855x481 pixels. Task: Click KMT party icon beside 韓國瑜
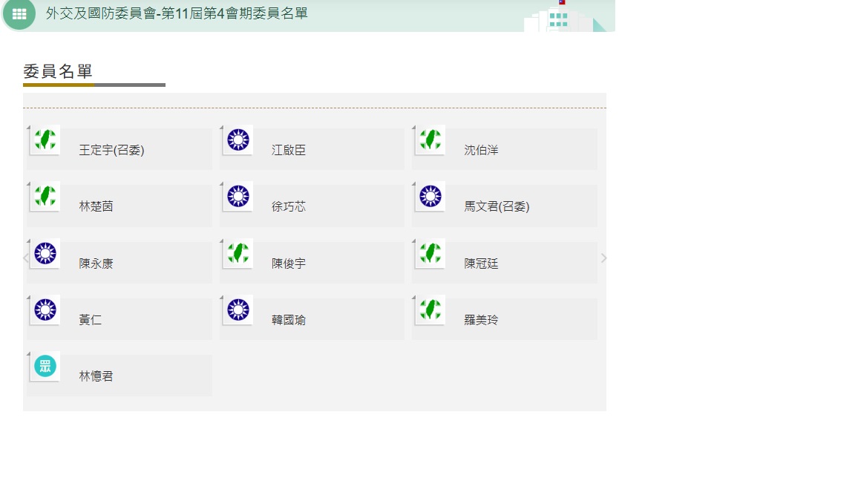pyautogui.click(x=237, y=310)
